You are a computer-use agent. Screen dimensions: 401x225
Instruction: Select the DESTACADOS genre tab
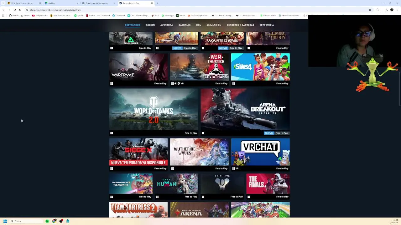coord(132,25)
